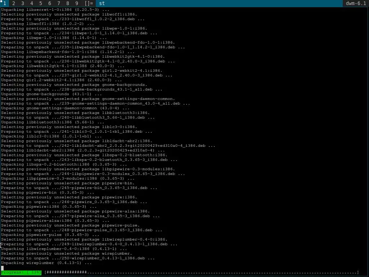Switch to dwm tag 2
The width and height of the screenshot is (369, 277).
point(13,3)
